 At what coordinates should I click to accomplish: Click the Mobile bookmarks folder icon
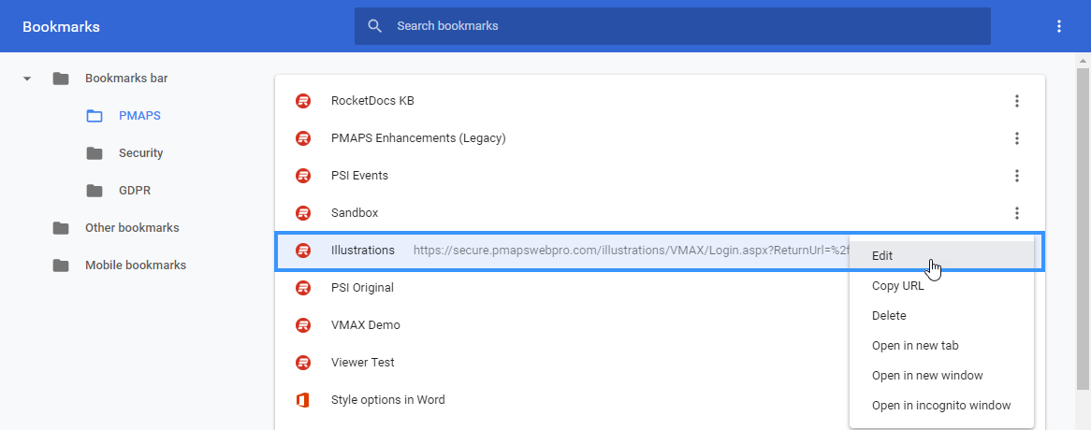click(61, 265)
